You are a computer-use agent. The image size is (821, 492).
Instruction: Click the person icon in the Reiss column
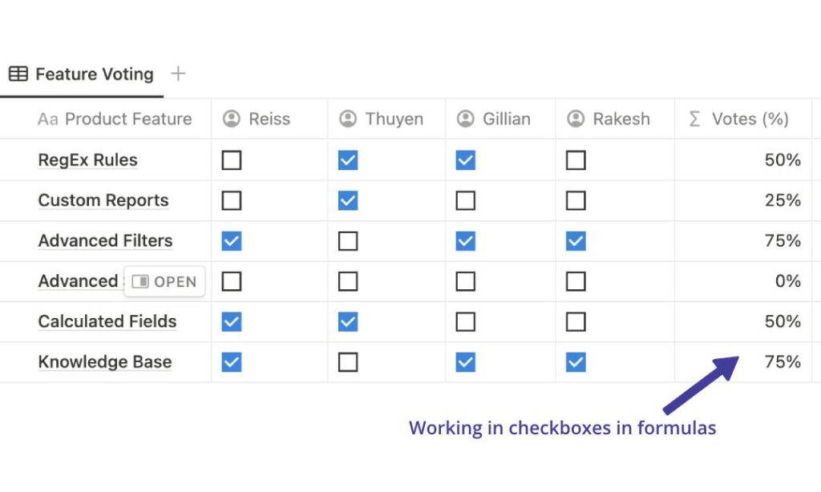tap(230, 119)
